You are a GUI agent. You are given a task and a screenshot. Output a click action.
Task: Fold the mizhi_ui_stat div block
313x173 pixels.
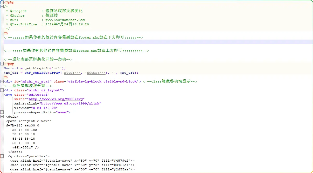tap(2, 81)
